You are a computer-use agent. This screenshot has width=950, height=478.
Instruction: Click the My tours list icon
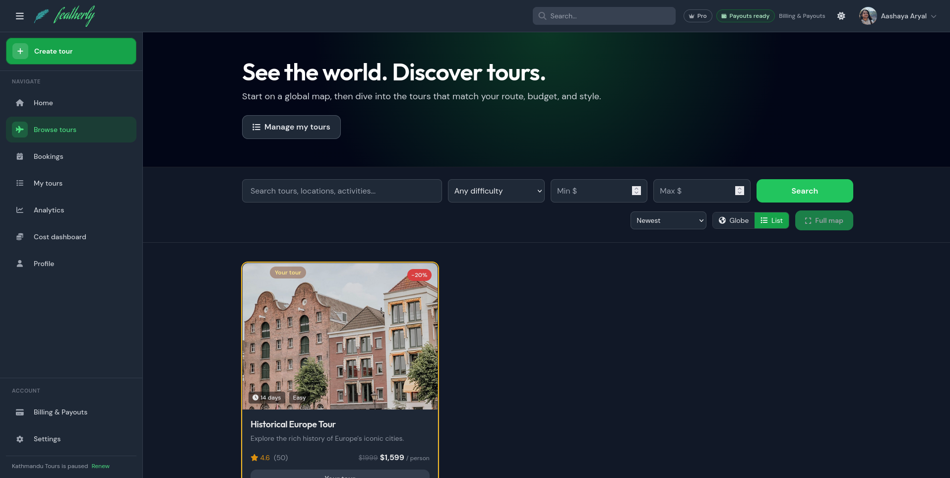click(x=20, y=183)
